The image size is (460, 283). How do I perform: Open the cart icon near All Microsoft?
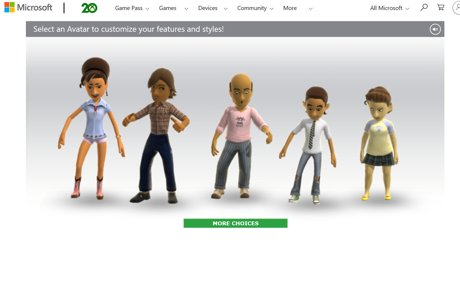pos(441,7)
